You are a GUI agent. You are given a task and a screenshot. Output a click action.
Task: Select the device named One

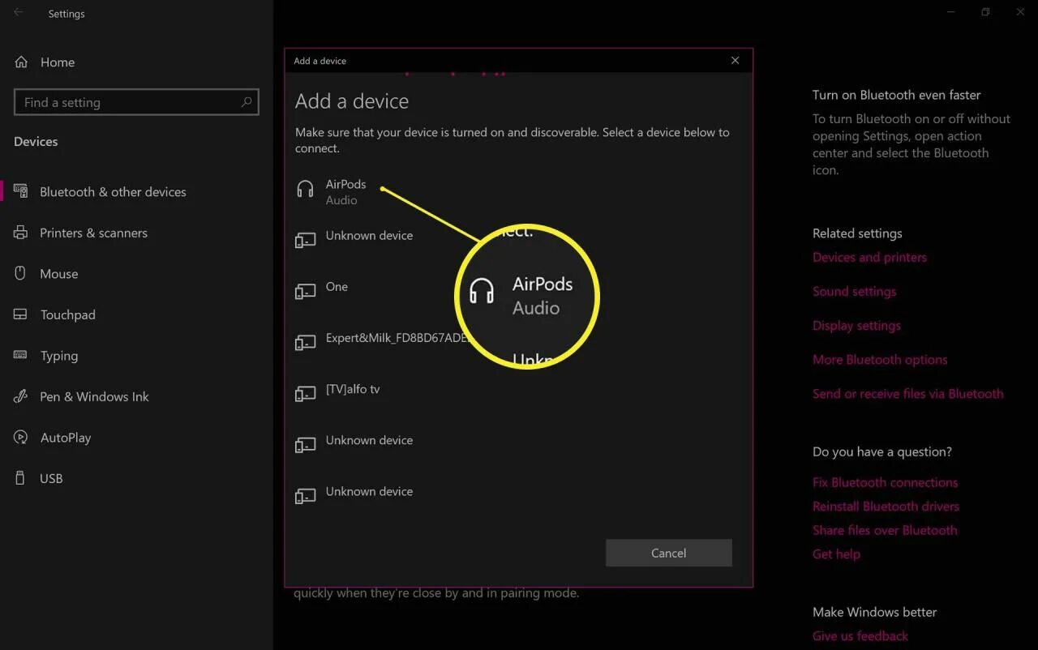(337, 288)
